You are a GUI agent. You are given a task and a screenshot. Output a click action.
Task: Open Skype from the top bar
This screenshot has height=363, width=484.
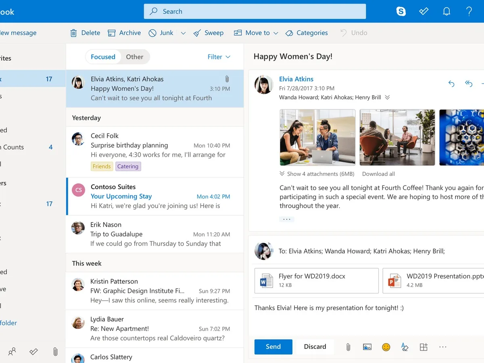(401, 11)
